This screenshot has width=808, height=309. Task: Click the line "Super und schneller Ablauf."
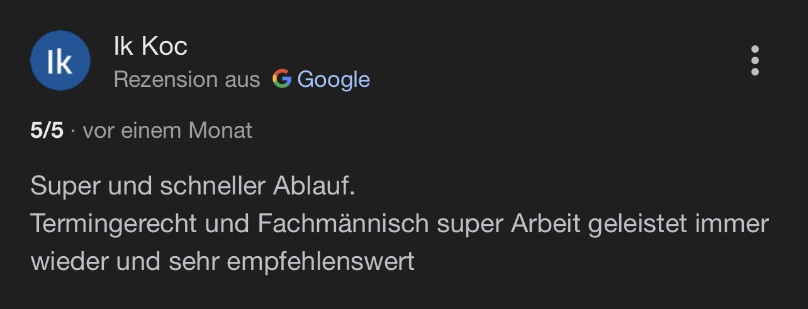click(193, 187)
